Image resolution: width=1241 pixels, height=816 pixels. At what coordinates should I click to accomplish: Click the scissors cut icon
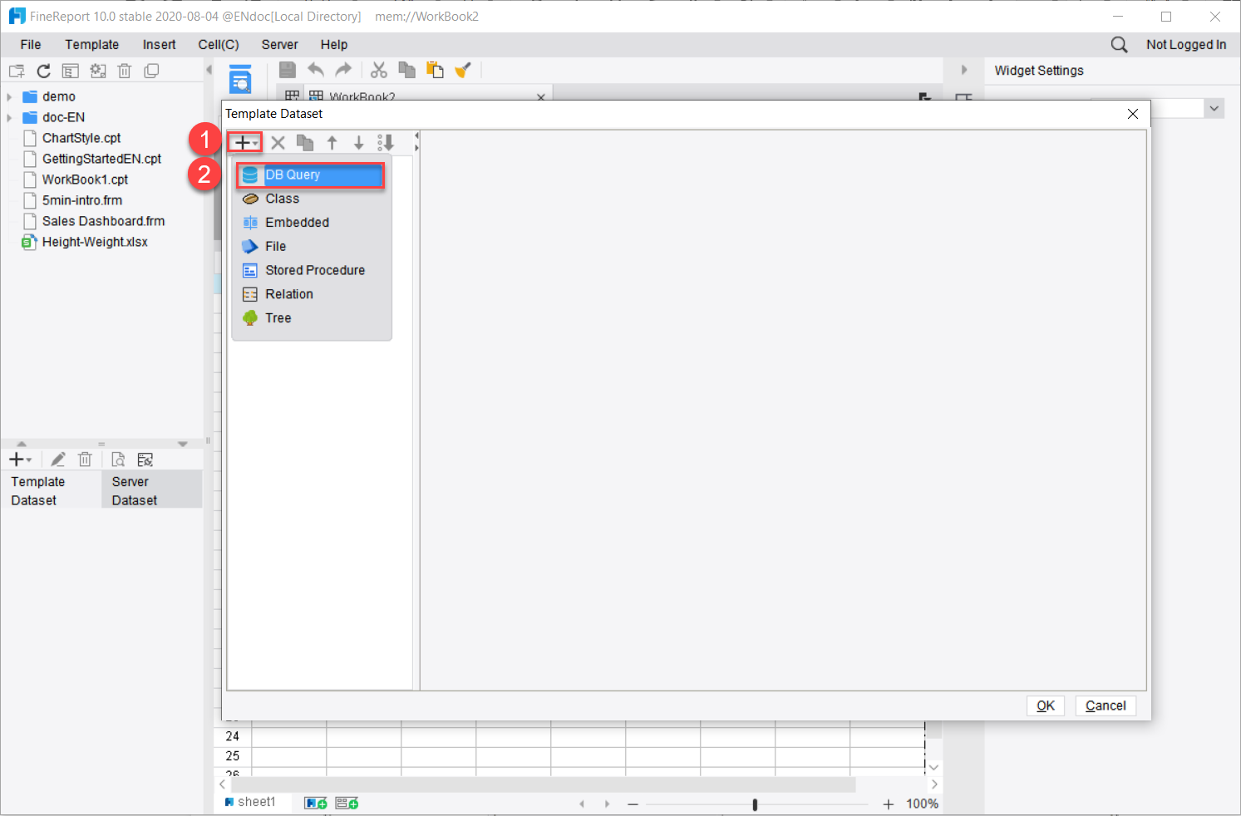tap(379, 70)
